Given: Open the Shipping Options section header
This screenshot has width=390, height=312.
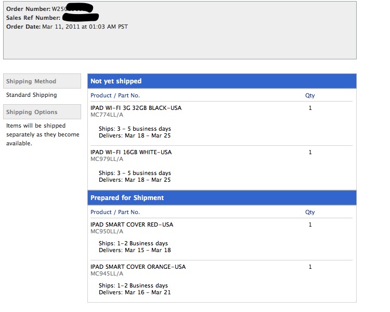Looking at the screenshot, I should pyautogui.click(x=32, y=112).
